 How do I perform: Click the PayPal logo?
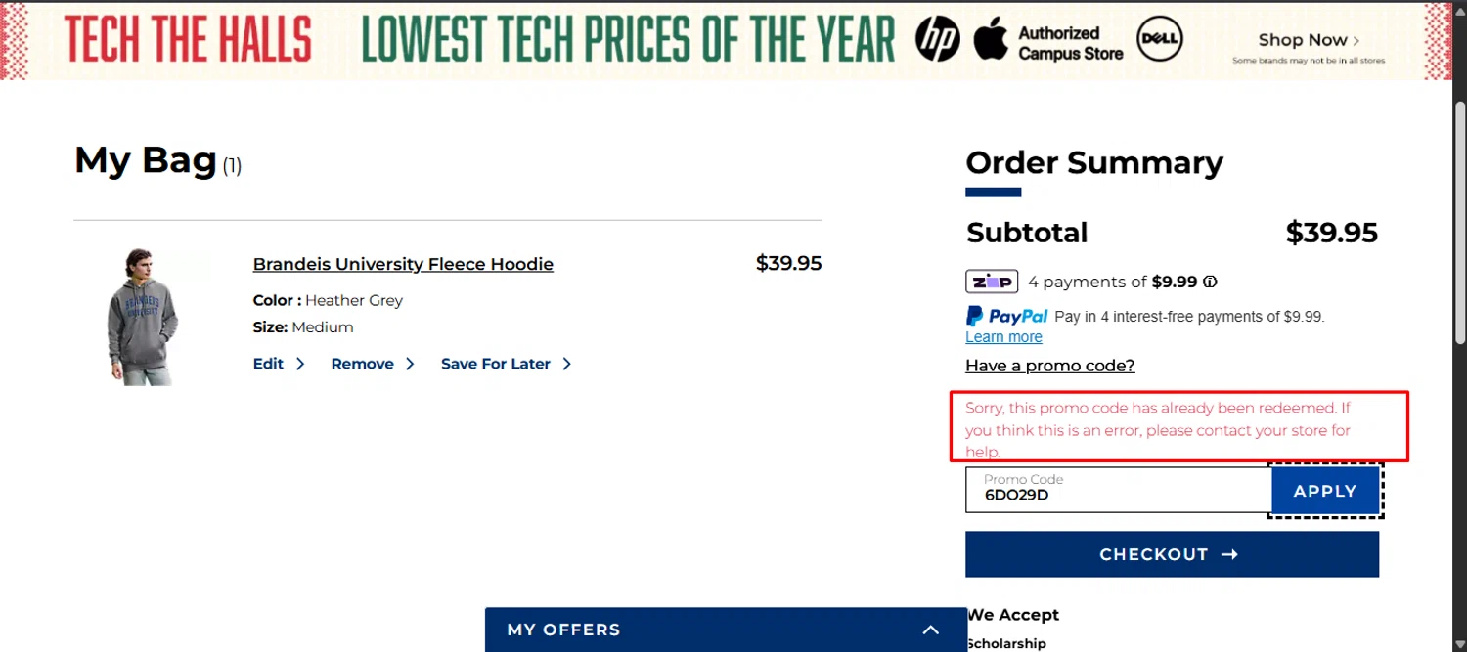tap(1006, 316)
